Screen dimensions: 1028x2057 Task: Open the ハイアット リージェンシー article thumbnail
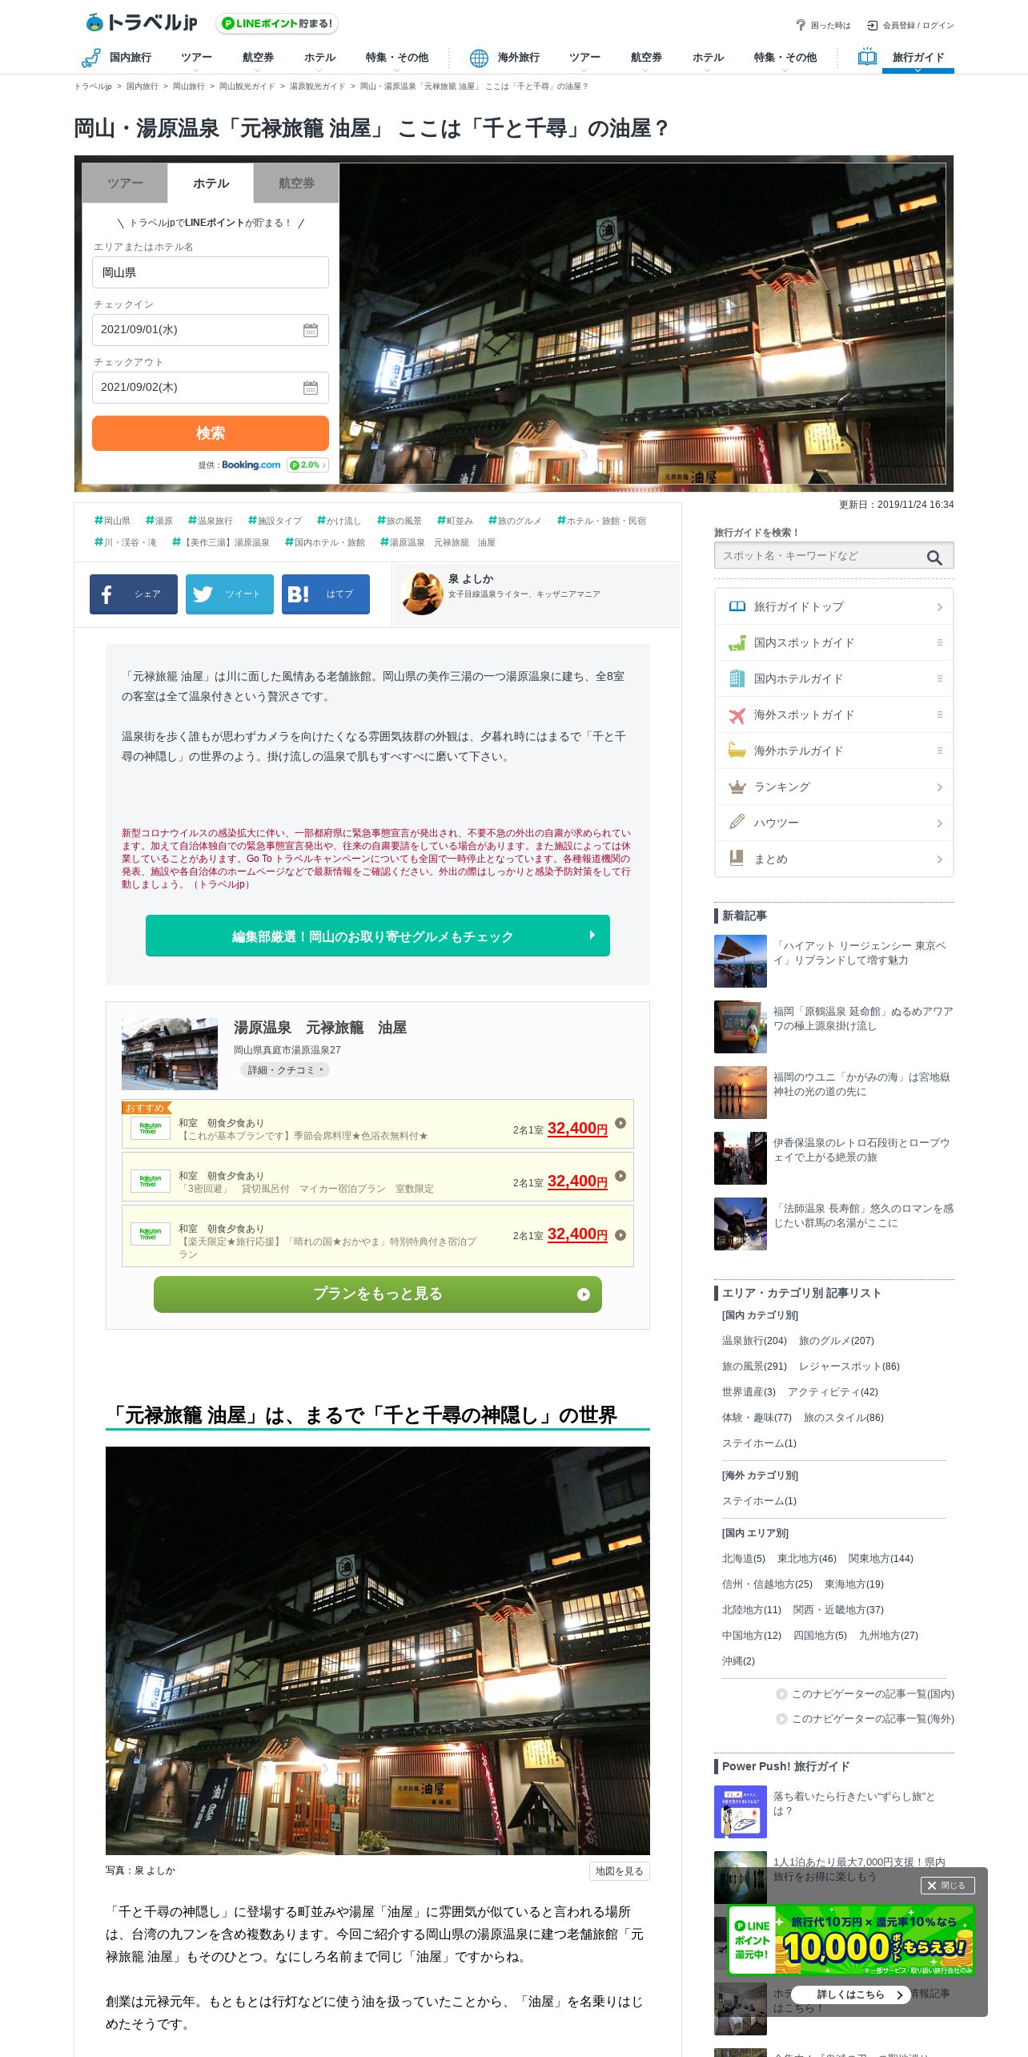point(741,961)
